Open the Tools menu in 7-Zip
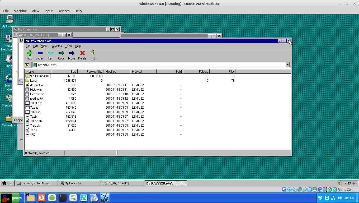Screen dimensions: 359x203 (x=68, y=46)
